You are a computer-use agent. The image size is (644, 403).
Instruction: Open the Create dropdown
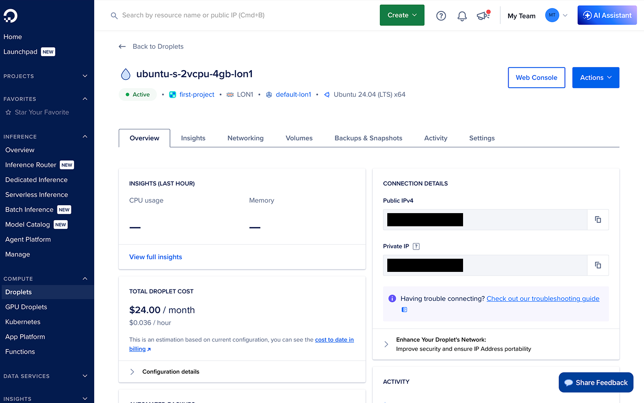402,15
